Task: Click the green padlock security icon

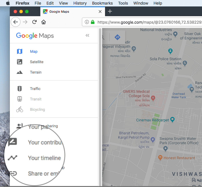Action: [93, 22]
